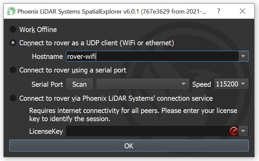Choose Connect to rover using a serial port
This screenshot has width=259, height=161.
pos(13,70)
